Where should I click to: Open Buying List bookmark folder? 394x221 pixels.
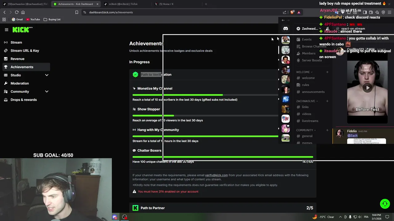click(52, 19)
